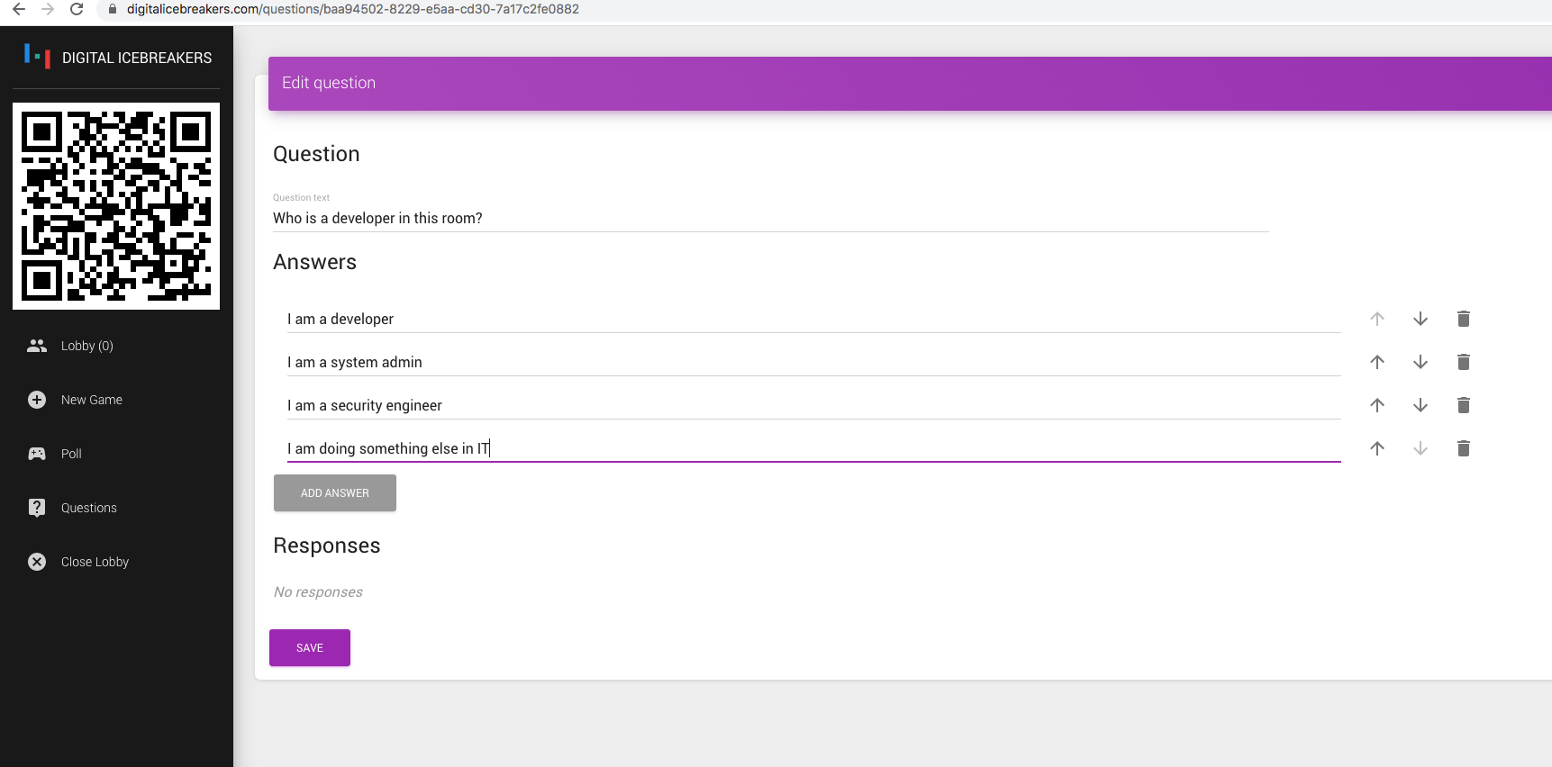
Task: Delete the 'I am a security engineer' answer
Action: [1464, 405]
